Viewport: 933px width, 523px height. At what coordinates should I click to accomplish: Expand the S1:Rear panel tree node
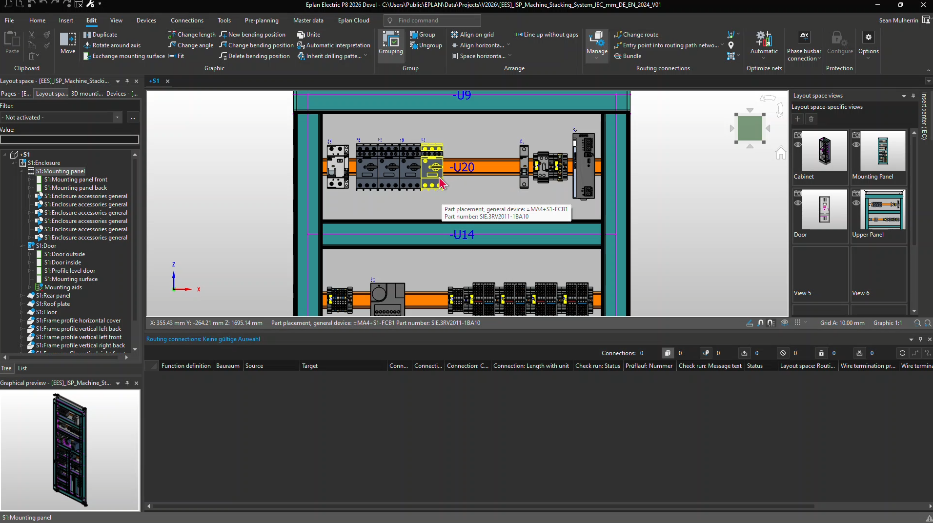[22, 296]
